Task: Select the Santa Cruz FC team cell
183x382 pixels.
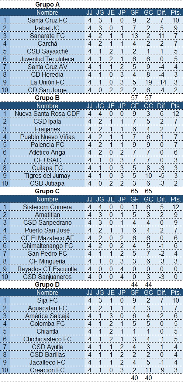Action: pos(47,20)
